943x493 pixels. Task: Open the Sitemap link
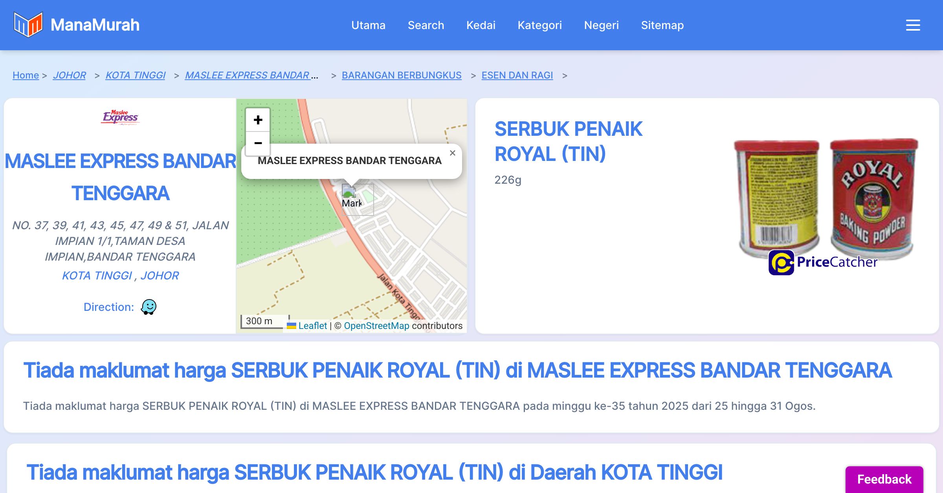662,25
